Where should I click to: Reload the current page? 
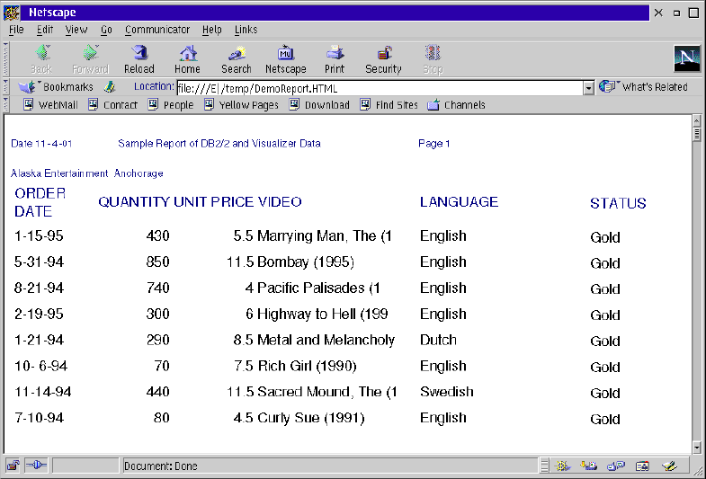(139, 59)
